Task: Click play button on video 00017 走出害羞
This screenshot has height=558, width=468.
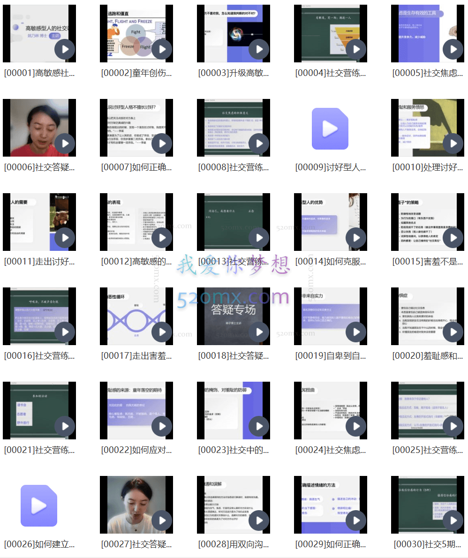Action: 162,332
